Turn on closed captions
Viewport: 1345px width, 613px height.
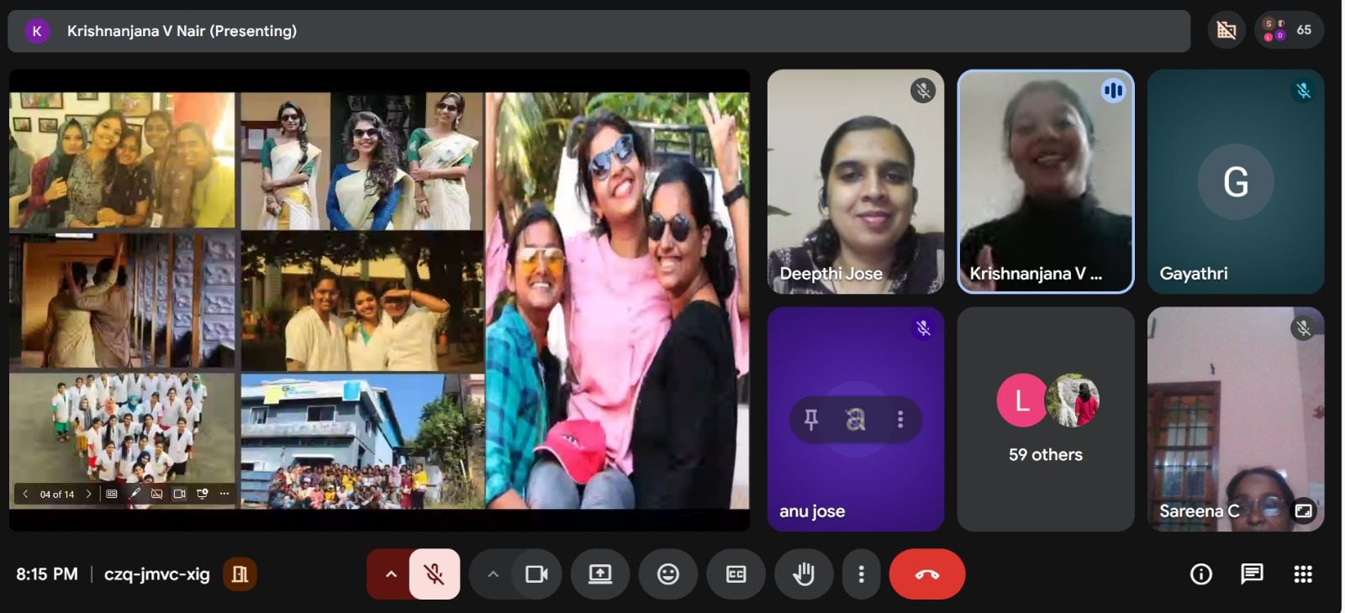[736, 574]
